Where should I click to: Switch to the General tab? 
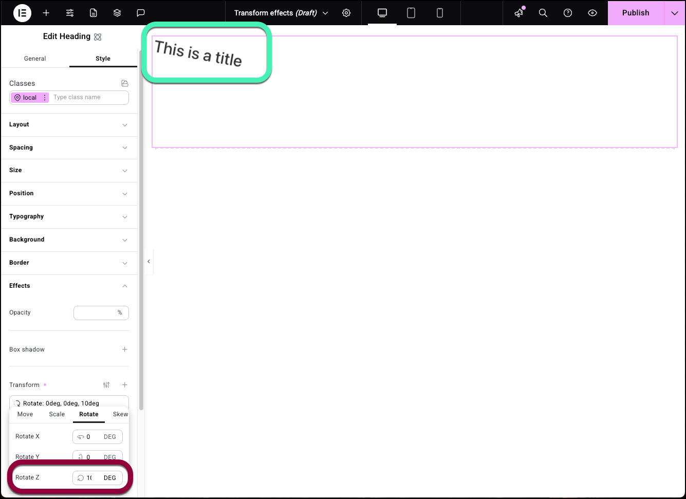[35, 59]
